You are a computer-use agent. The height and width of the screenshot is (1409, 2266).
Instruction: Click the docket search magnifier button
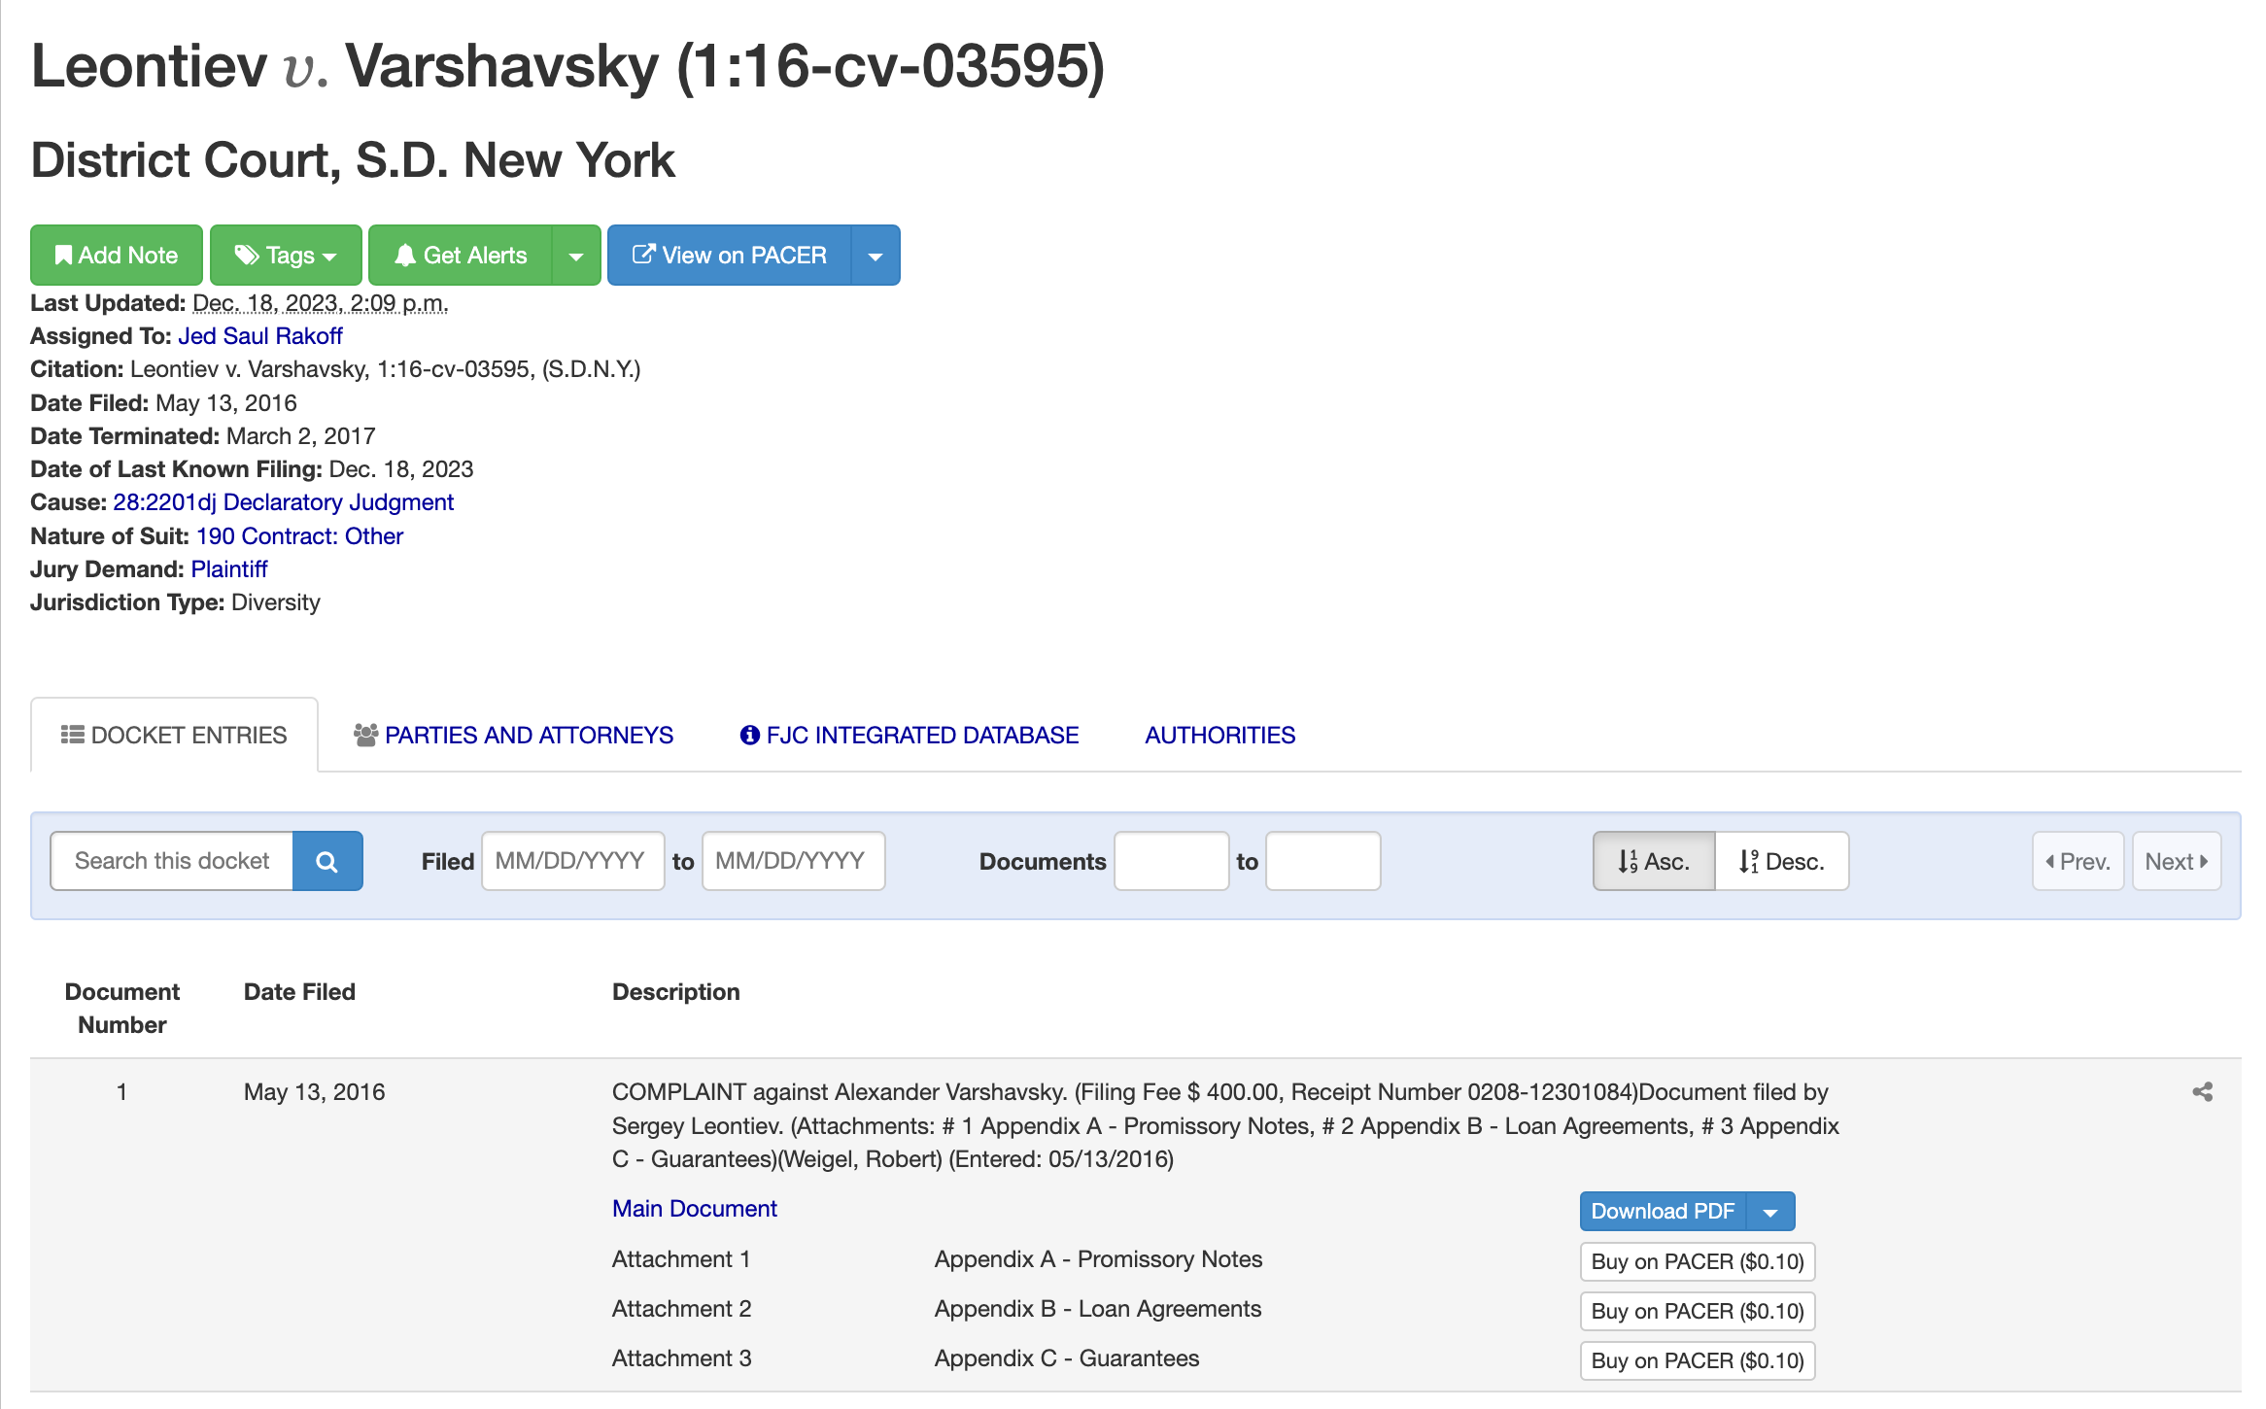coord(327,861)
